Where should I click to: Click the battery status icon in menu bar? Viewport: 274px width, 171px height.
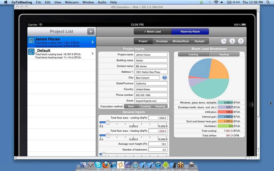pyautogui.click(x=229, y=2)
